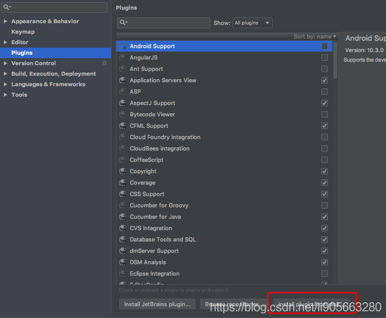Screen dimensions: 386x318
Task: Click the plugin list vertical scrollbar
Action: [335, 61]
